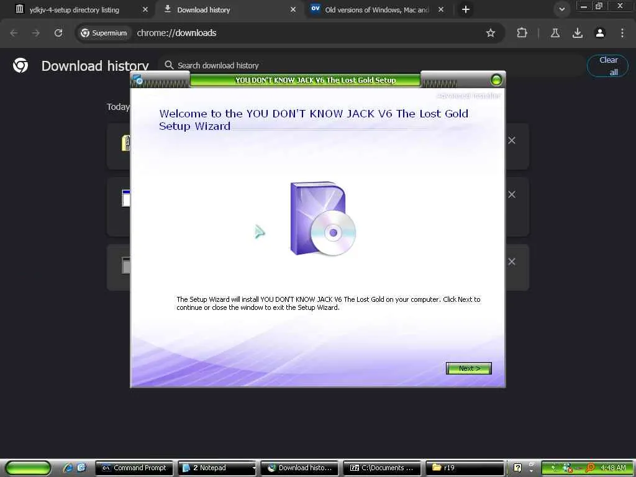This screenshot has height=477, width=636.
Task: Go forward in browser history
Action: (x=36, y=33)
